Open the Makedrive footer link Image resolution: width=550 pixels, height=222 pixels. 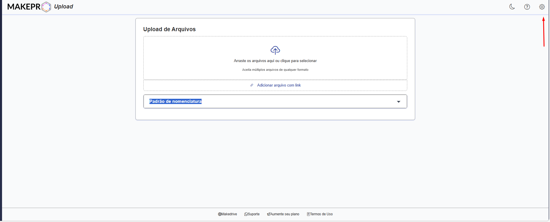pos(229,214)
